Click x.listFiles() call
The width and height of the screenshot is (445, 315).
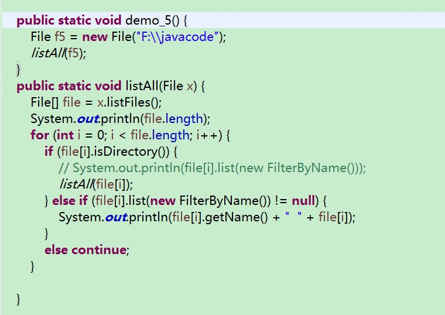[128, 102]
